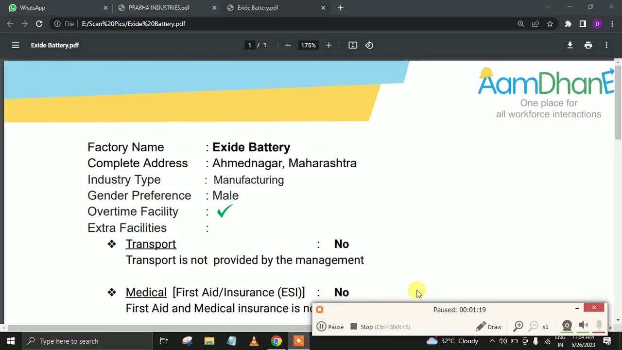Viewport: 622px width, 350px height.
Task: Toggle the microphone in the recorder
Action: click(x=599, y=326)
